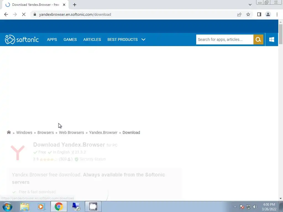View site info via the lock icon

point(35,14)
